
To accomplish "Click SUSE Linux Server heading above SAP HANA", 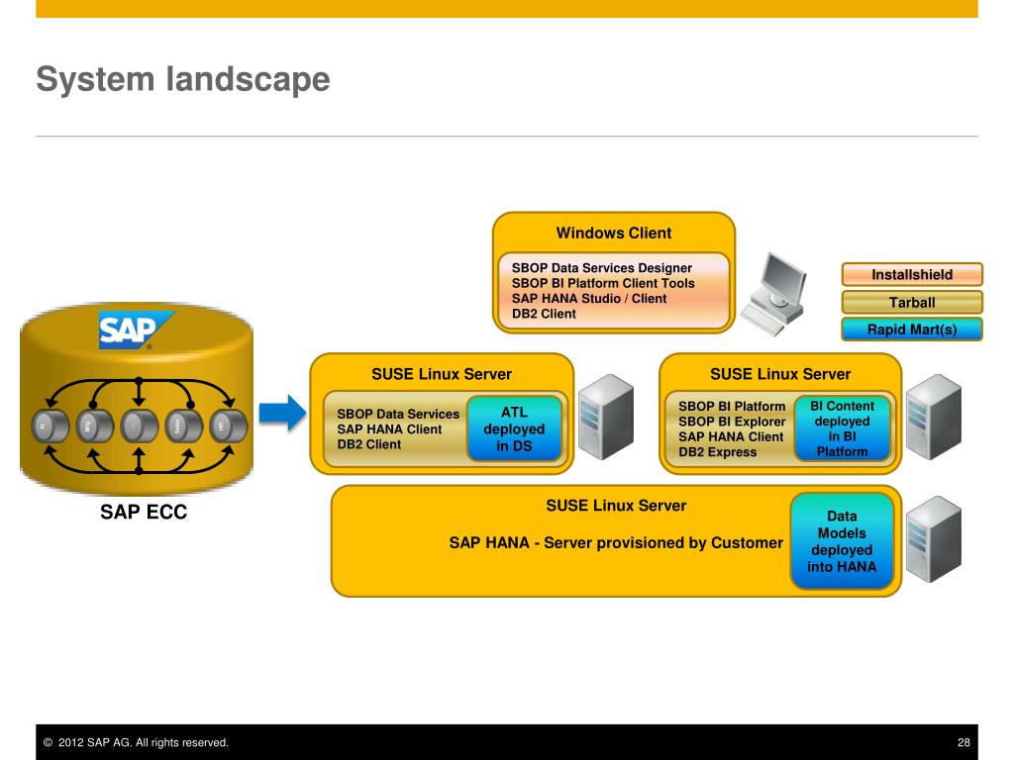I will tap(616, 506).
